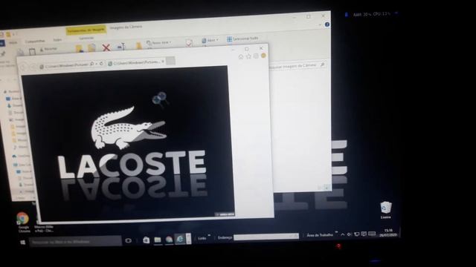Screen dimensions: 476x267
Task: Click the network icon in the system tray
Action: (x=357, y=234)
